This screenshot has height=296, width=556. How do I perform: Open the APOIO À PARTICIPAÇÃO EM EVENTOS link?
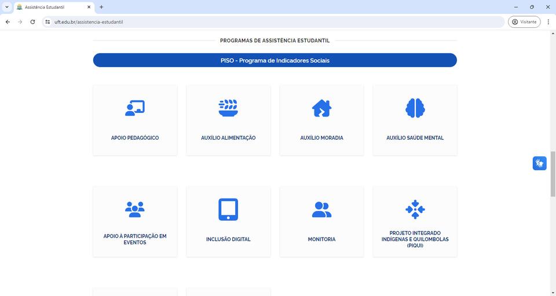pyautogui.click(x=135, y=239)
